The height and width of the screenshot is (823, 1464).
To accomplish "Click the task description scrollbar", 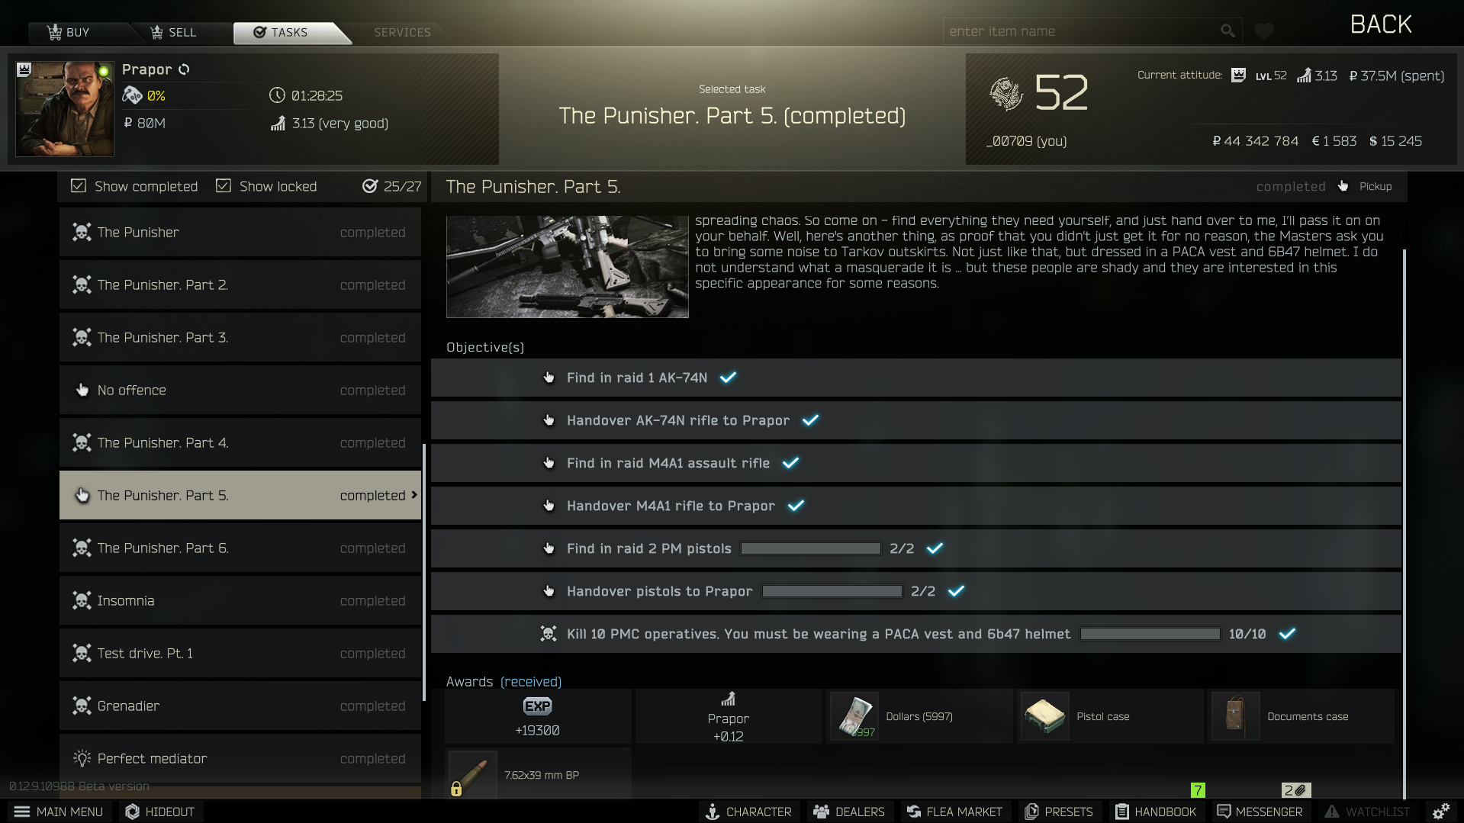I will [x=1404, y=523].
